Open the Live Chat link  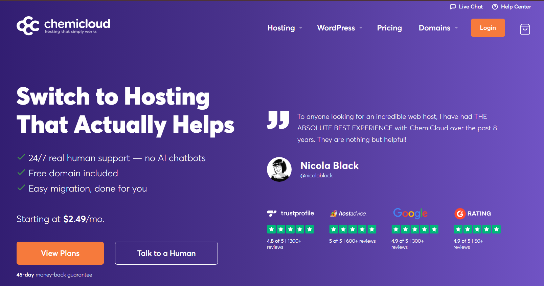coord(467,7)
